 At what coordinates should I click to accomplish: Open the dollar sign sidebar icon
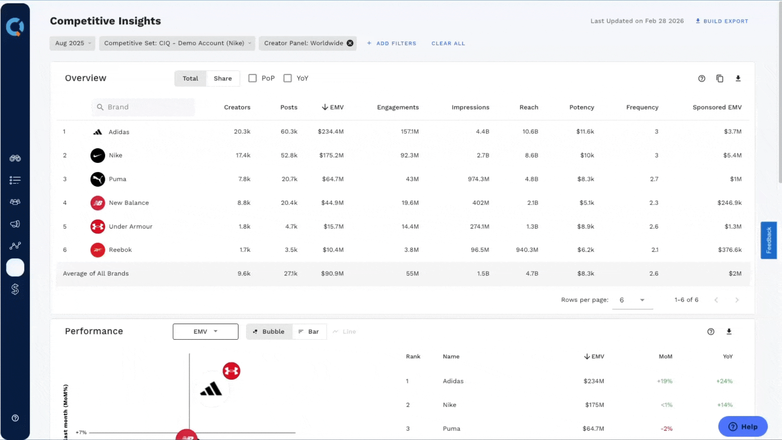pyautogui.click(x=15, y=289)
